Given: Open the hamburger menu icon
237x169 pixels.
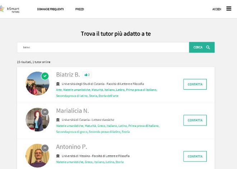Looking at the screenshot, I should pyautogui.click(x=229, y=9).
